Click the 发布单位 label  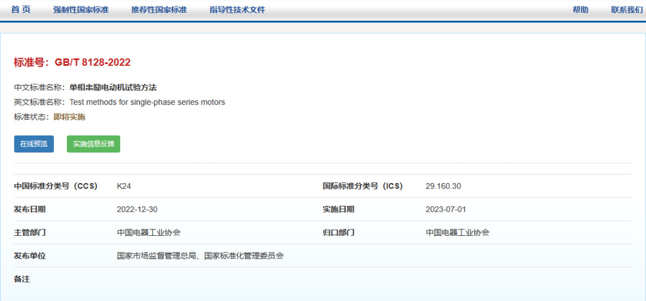click(x=30, y=256)
